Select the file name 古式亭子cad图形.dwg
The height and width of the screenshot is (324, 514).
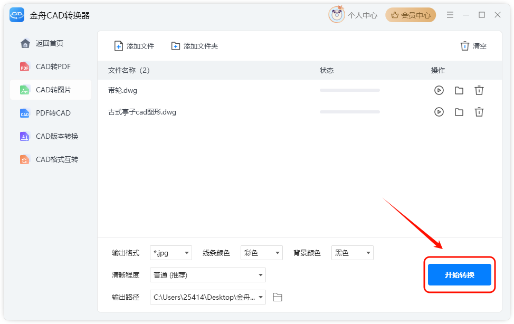coord(142,112)
